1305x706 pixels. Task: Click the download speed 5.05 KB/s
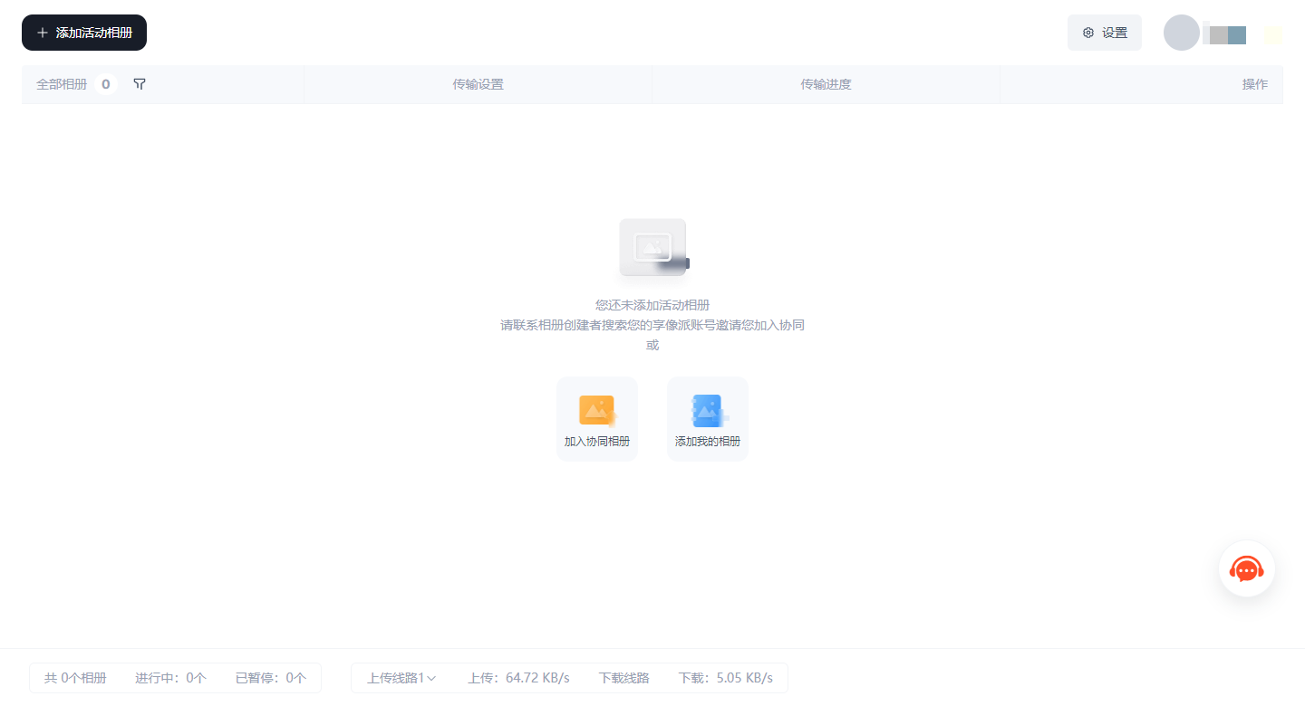(744, 678)
